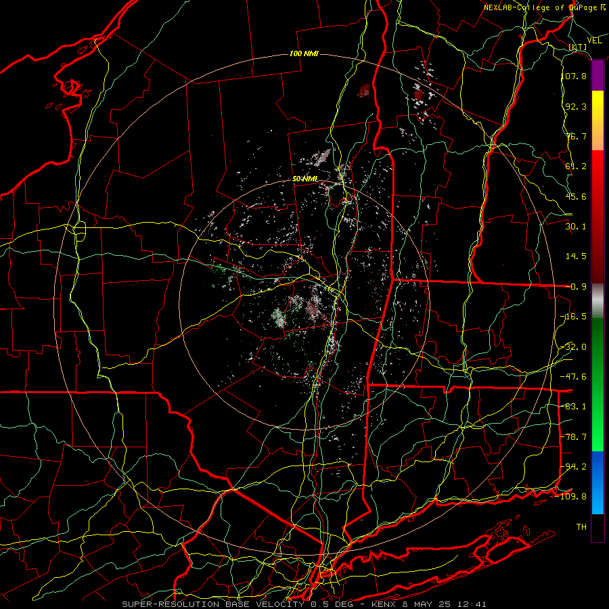Select the gray-white near-zero color bar segment
This screenshot has width=609, height=609.
(x=597, y=301)
